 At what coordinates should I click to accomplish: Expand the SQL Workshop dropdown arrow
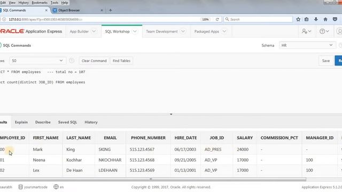pos(135,31)
